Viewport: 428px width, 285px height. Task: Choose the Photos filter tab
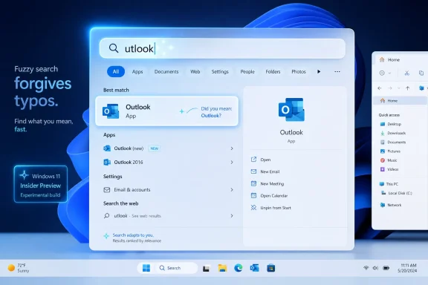click(x=299, y=71)
